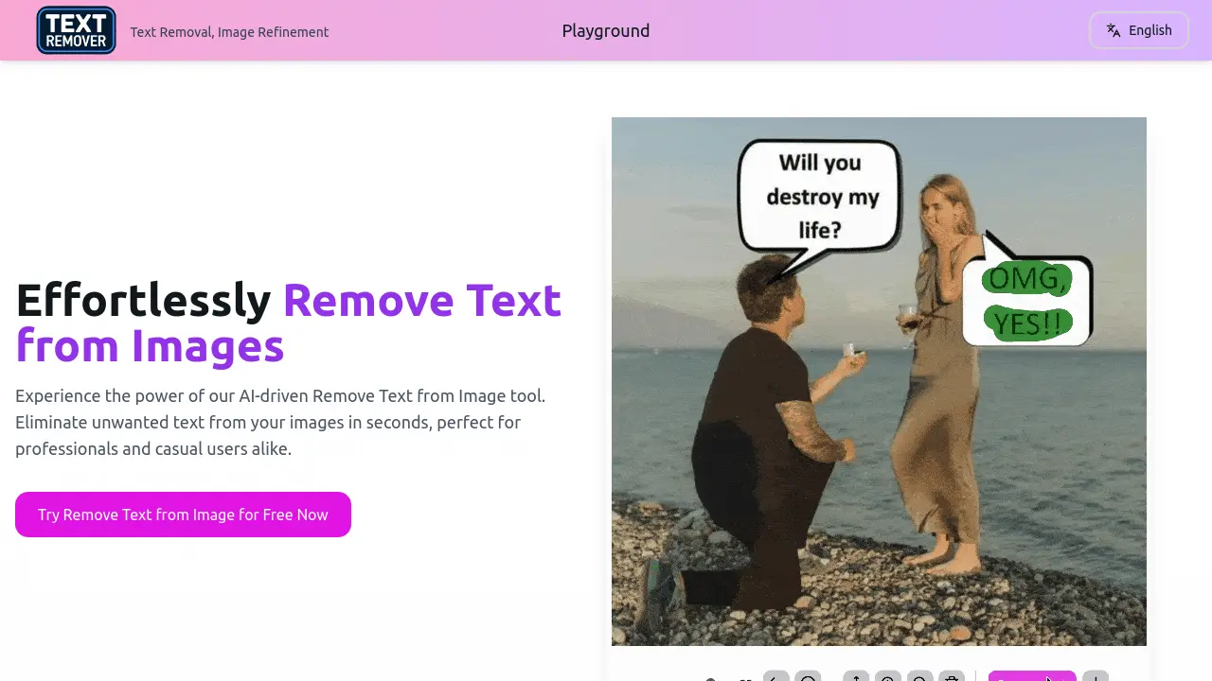
Task: Click Try Remove Text from Image for Free Now
Action: click(x=183, y=515)
